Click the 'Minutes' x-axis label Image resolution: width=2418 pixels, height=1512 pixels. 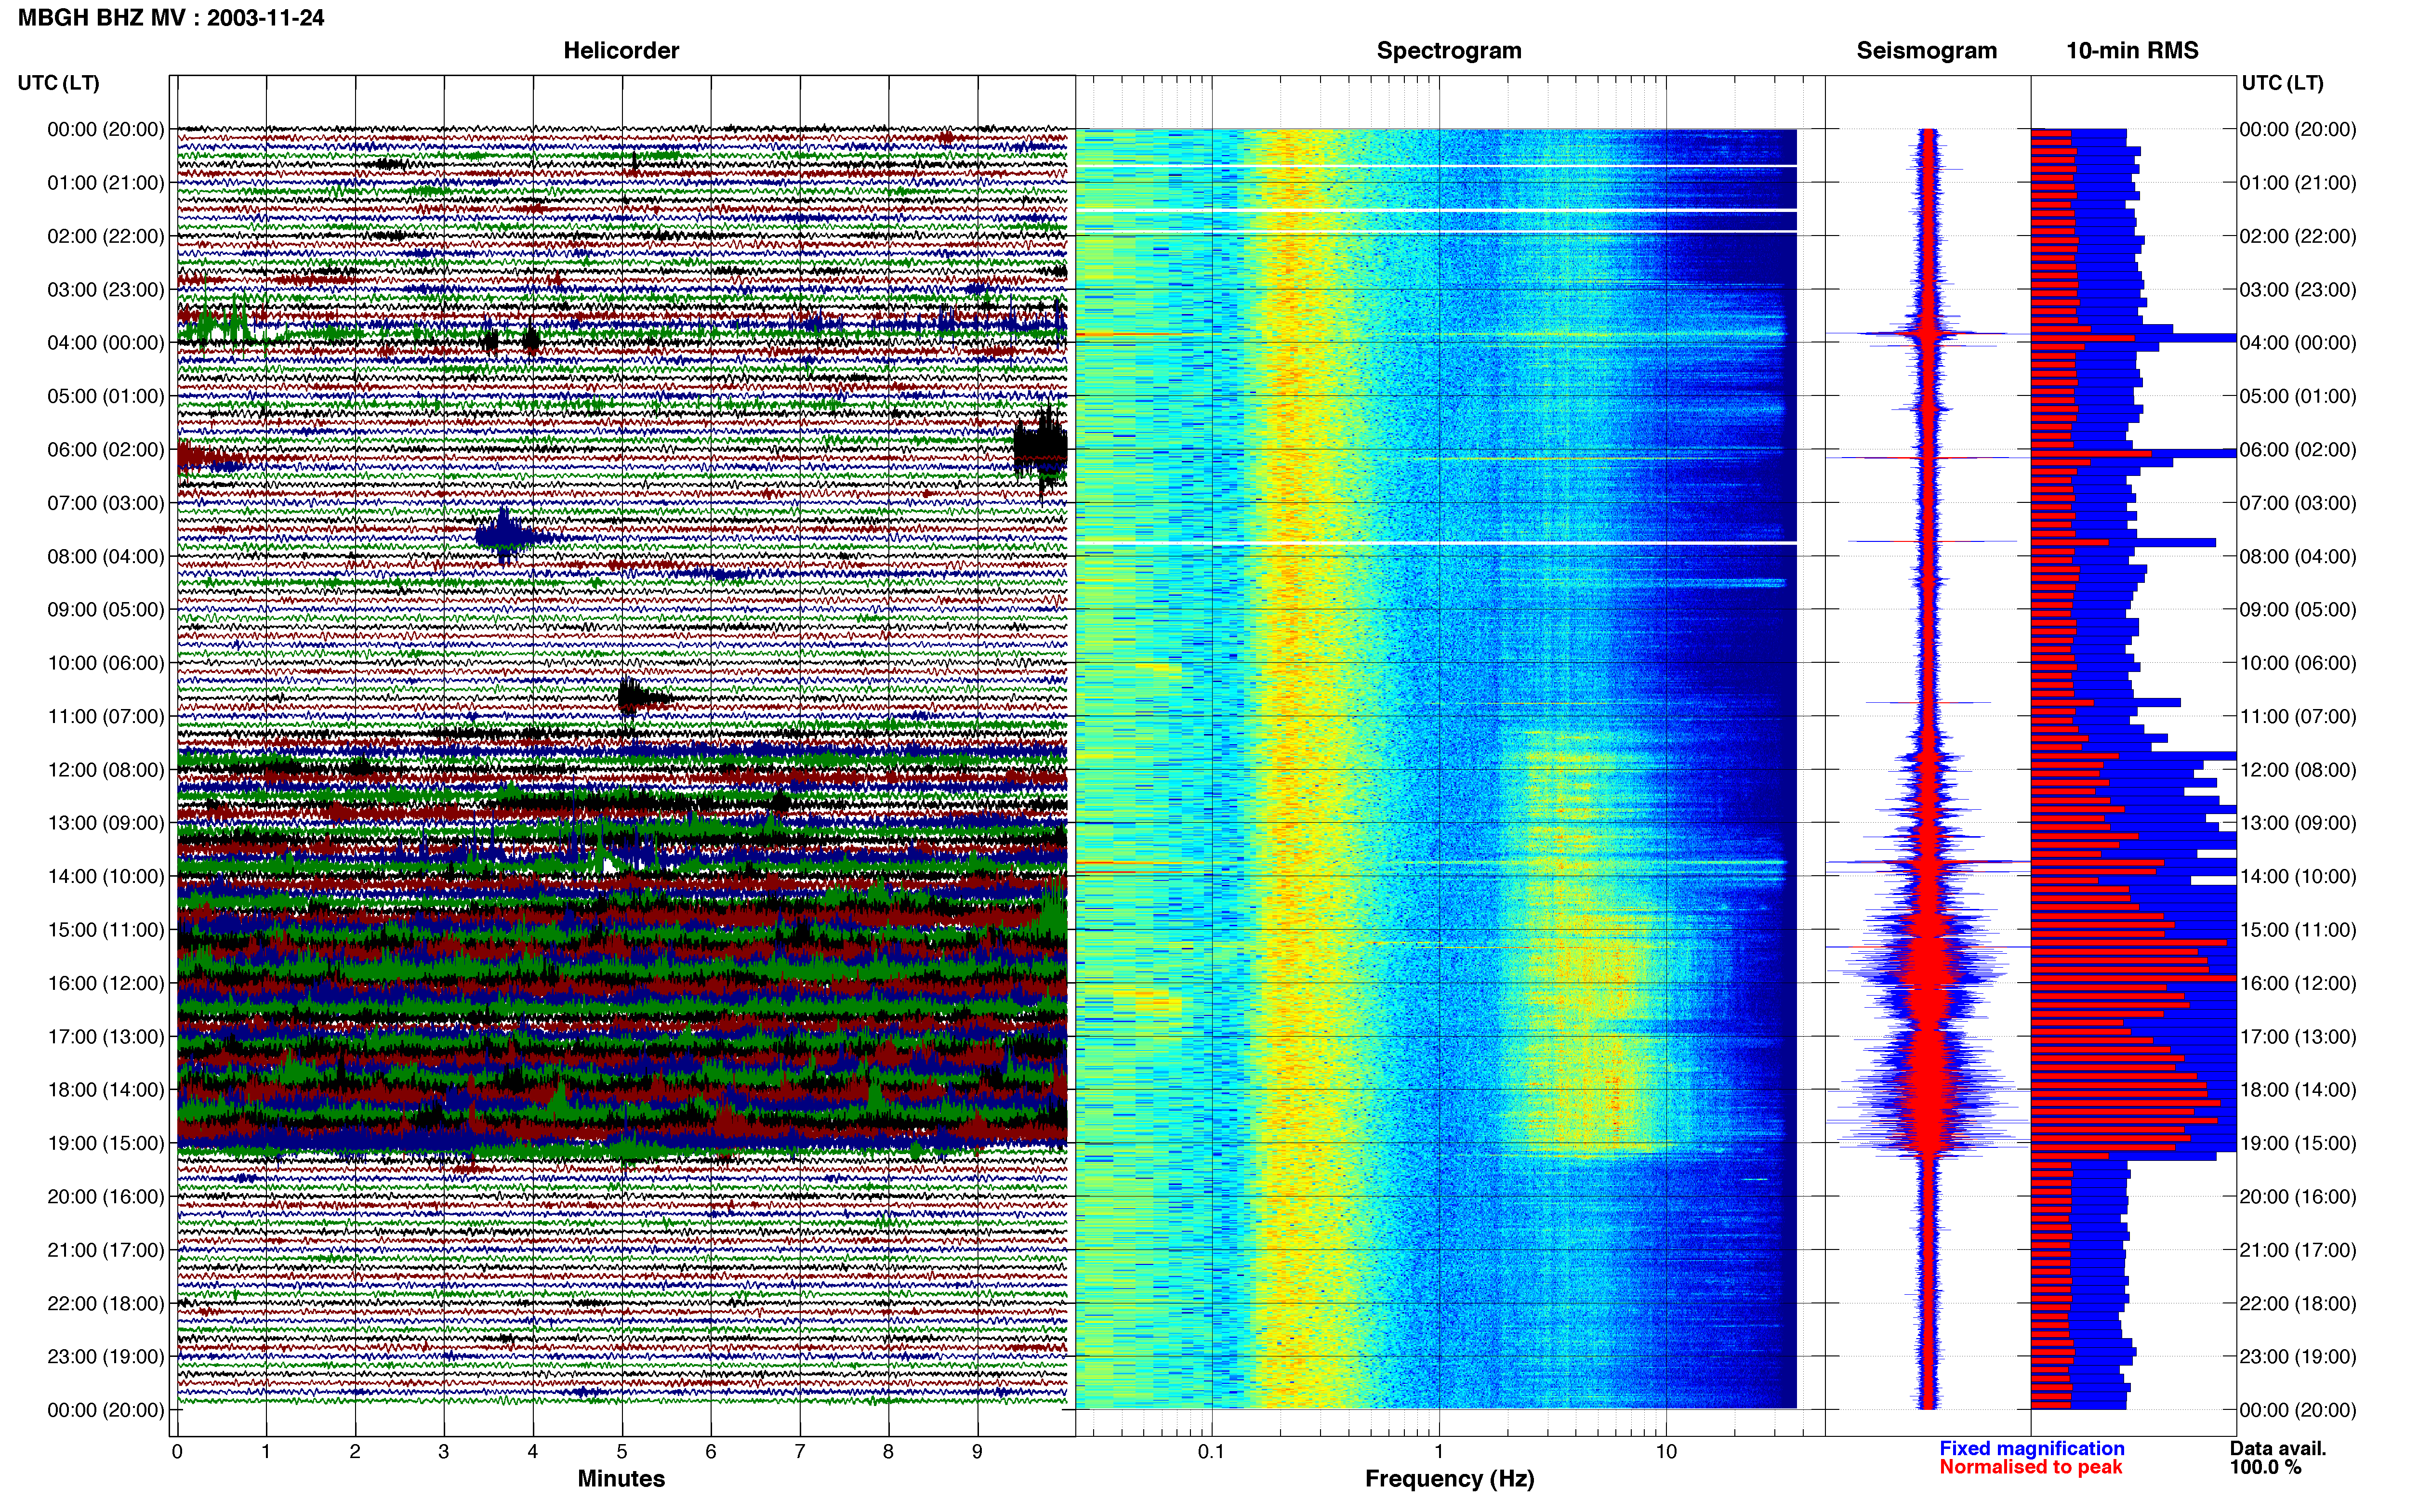point(621,1479)
